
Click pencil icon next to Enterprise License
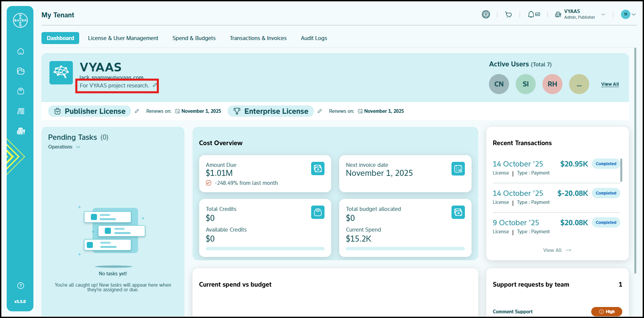(x=319, y=111)
